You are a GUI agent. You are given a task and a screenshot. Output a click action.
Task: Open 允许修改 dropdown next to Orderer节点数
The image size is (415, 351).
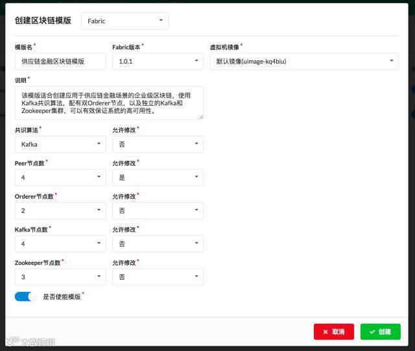(x=158, y=211)
